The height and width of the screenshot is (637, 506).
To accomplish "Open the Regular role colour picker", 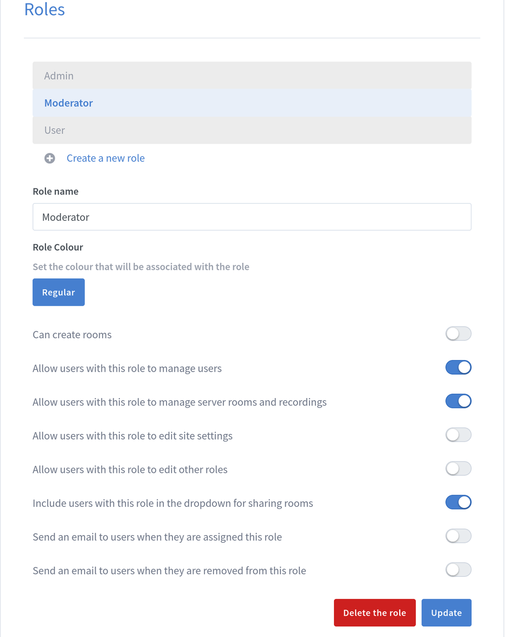I will [59, 293].
